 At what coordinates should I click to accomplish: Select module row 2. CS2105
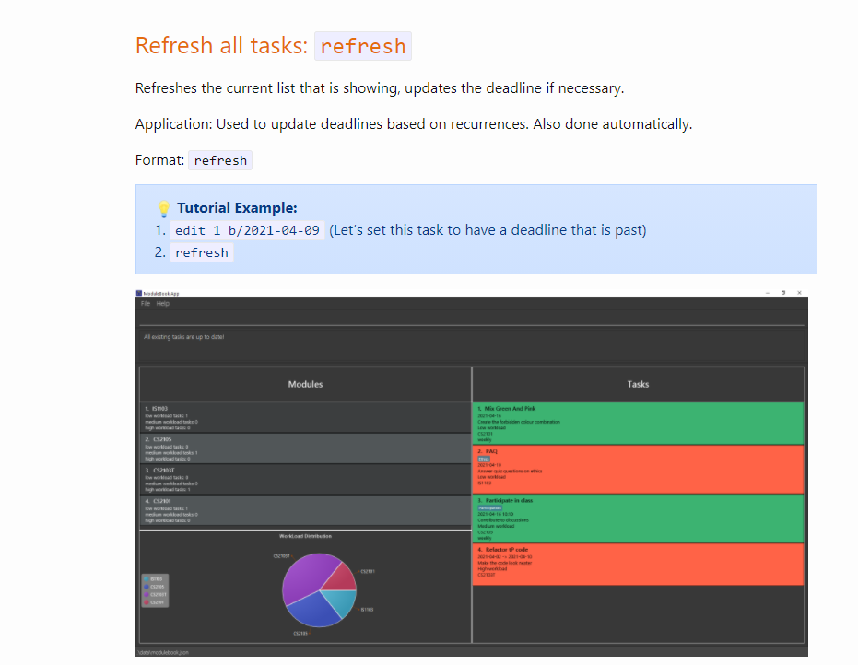coord(305,449)
